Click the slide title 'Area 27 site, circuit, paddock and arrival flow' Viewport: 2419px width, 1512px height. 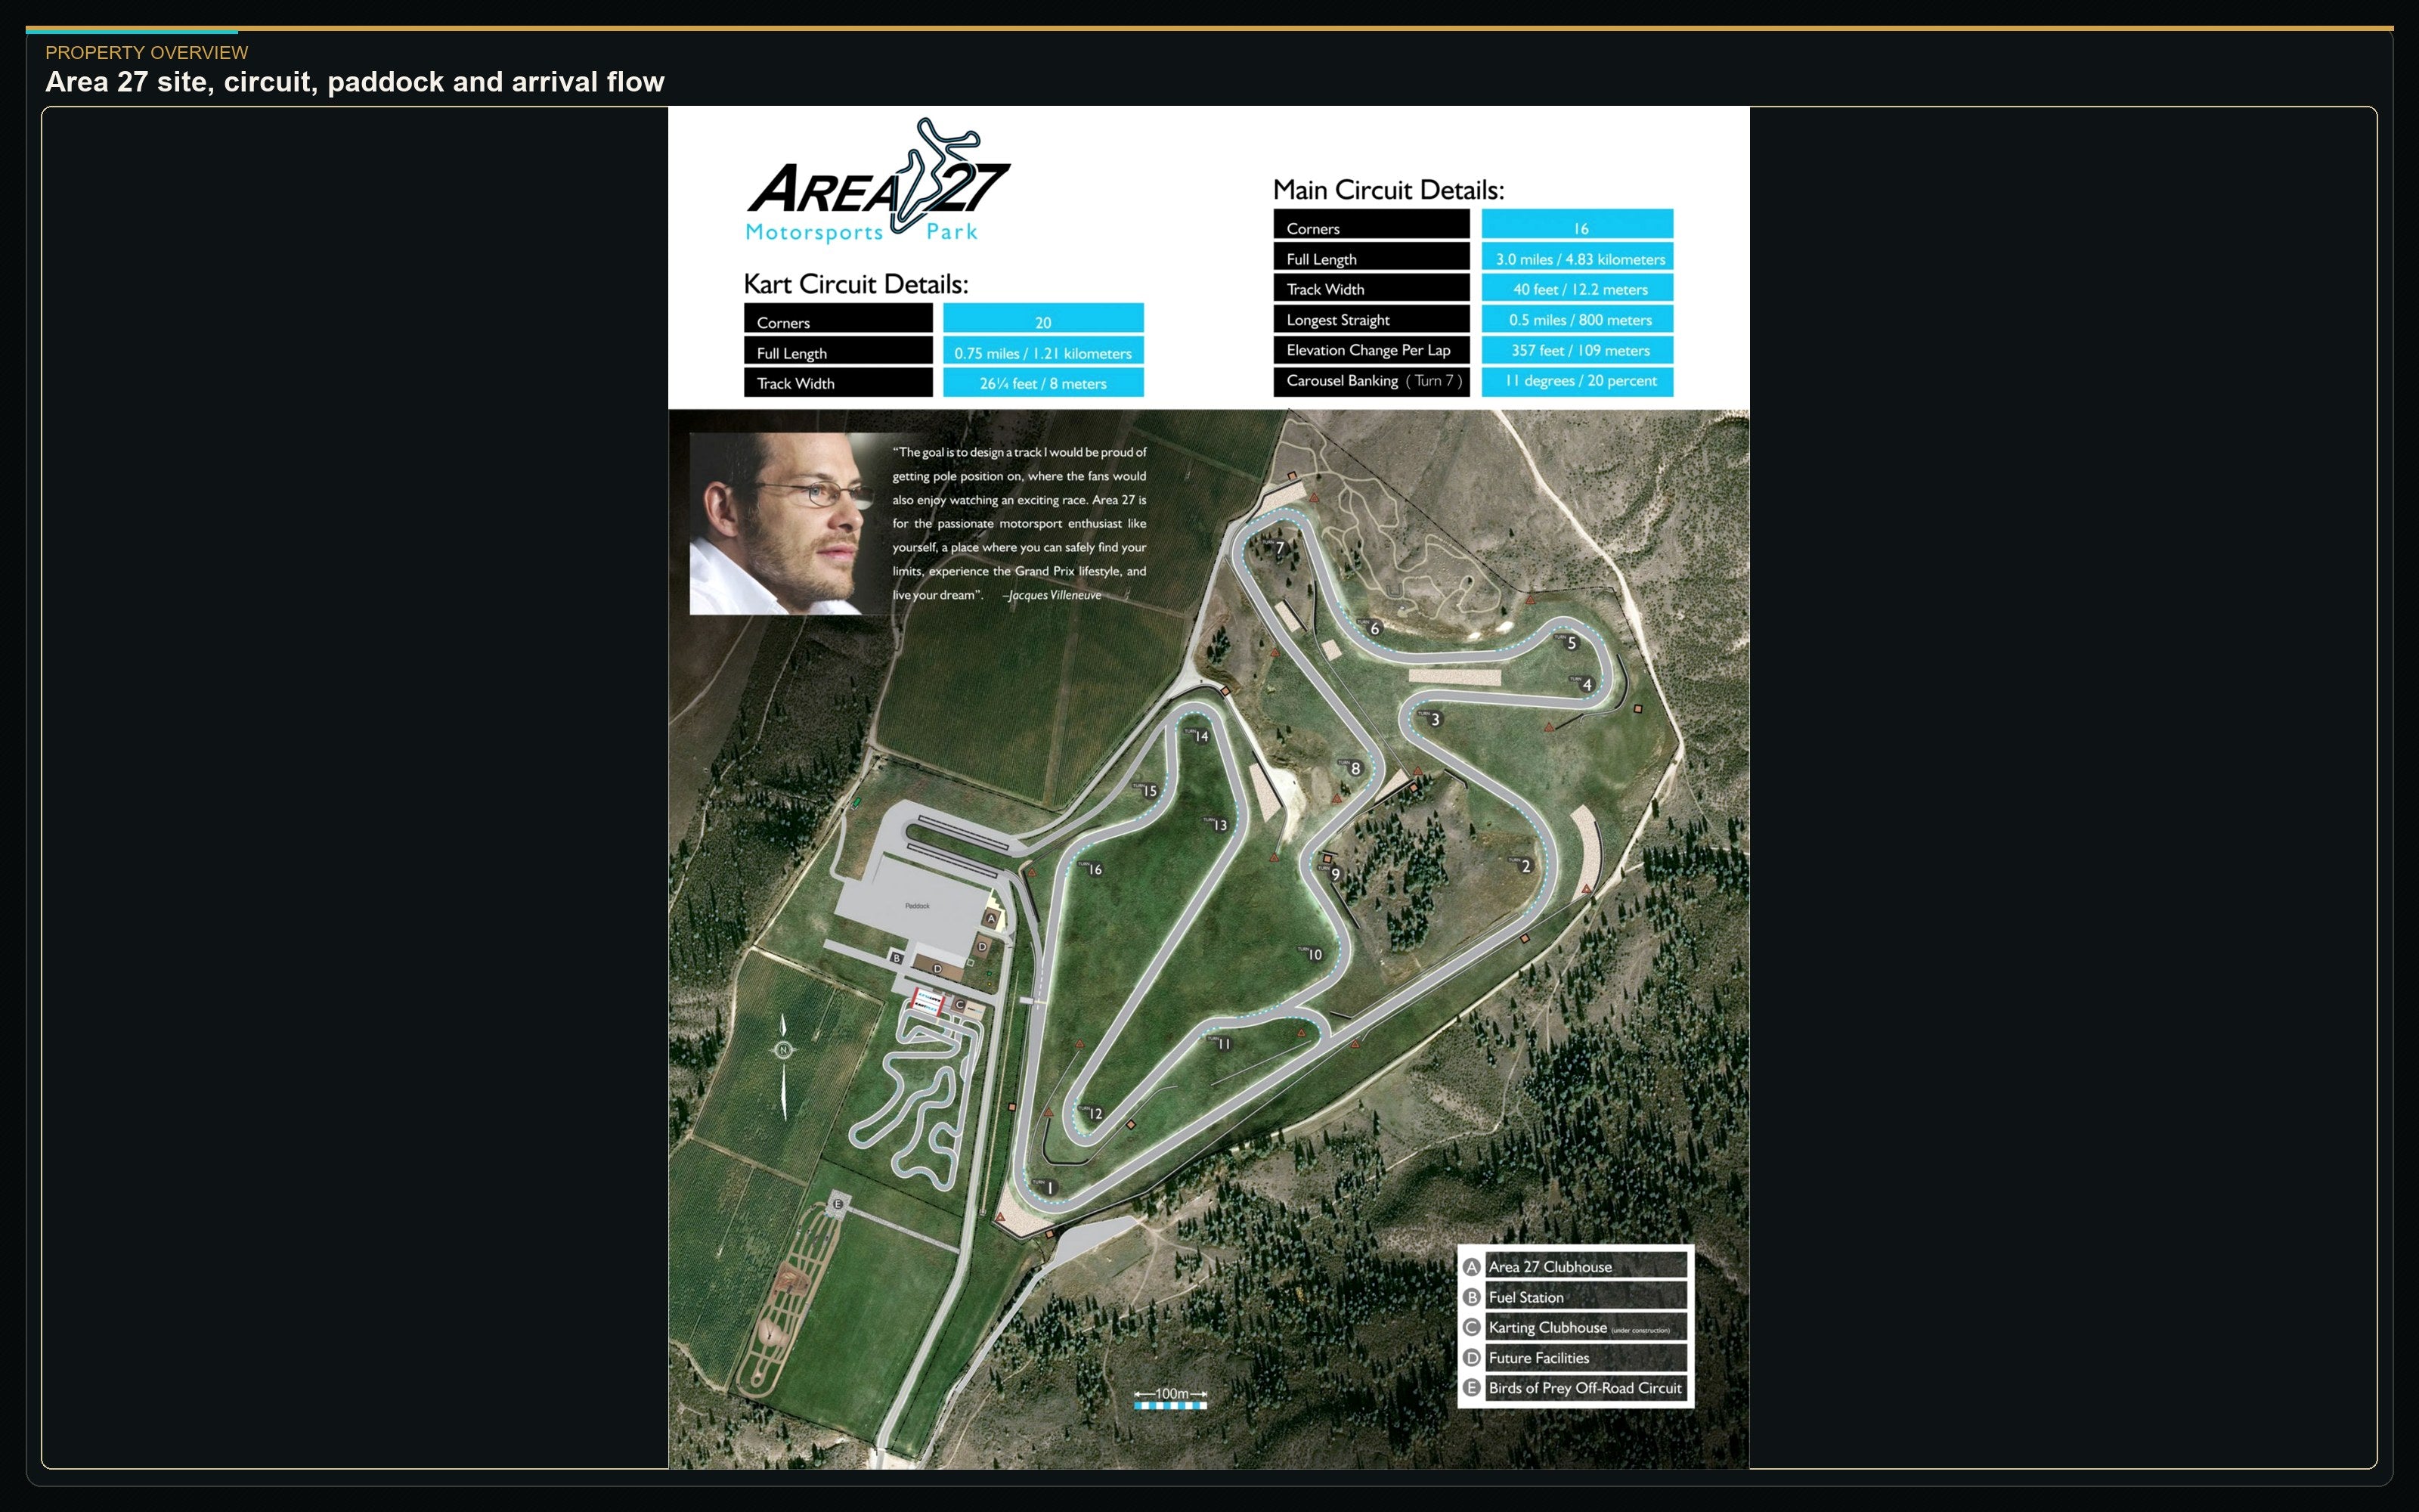[355, 82]
